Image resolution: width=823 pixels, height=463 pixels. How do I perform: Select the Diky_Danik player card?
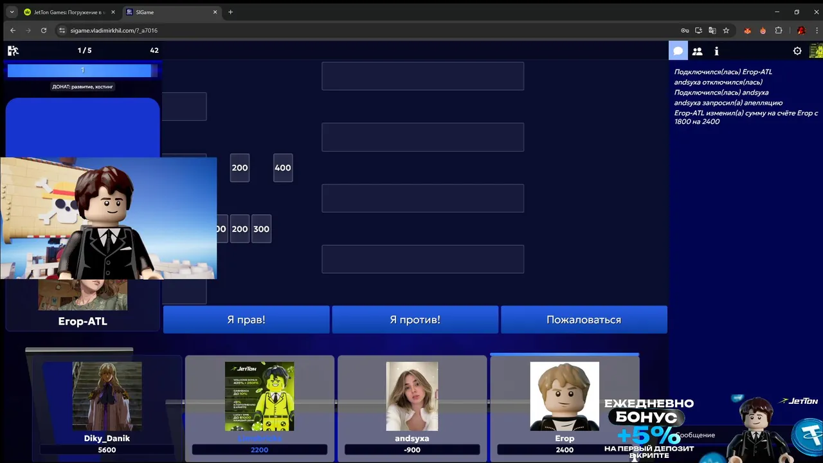coord(107,408)
